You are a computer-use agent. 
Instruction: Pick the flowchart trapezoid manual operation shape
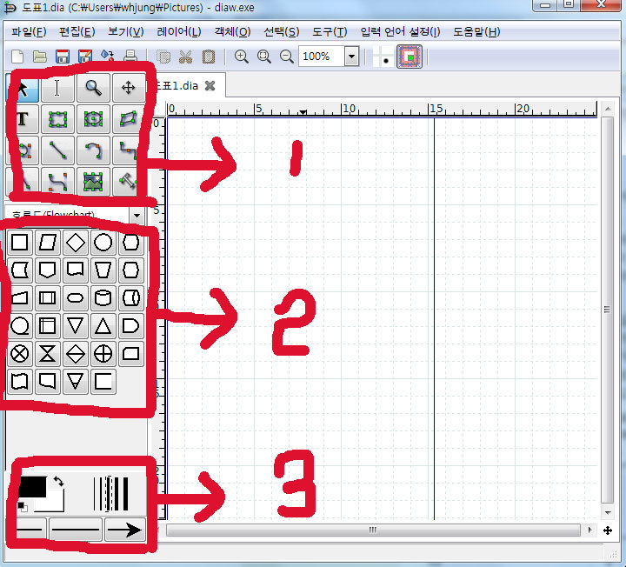(x=103, y=270)
